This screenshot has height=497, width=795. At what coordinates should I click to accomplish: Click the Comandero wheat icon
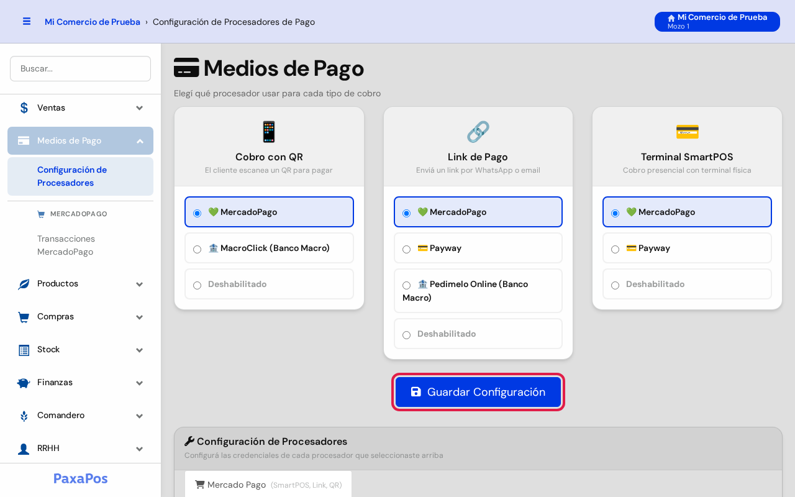24,416
